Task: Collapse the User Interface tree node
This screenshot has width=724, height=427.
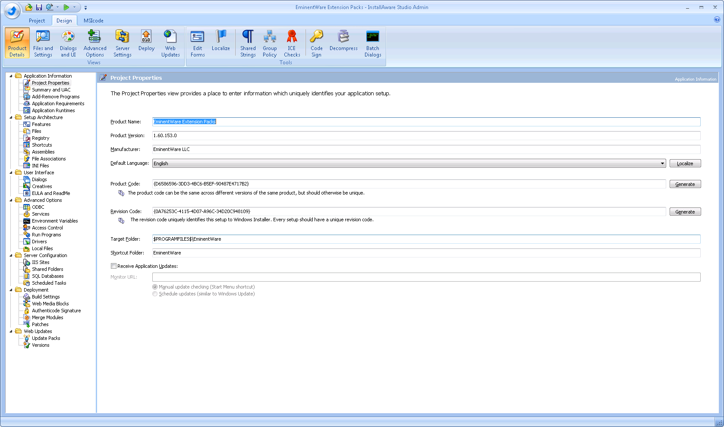Action: click(11, 173)
